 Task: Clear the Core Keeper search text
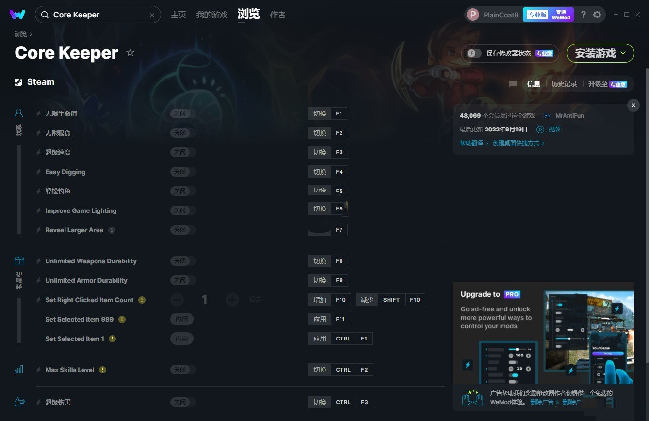tap(152, 15)
